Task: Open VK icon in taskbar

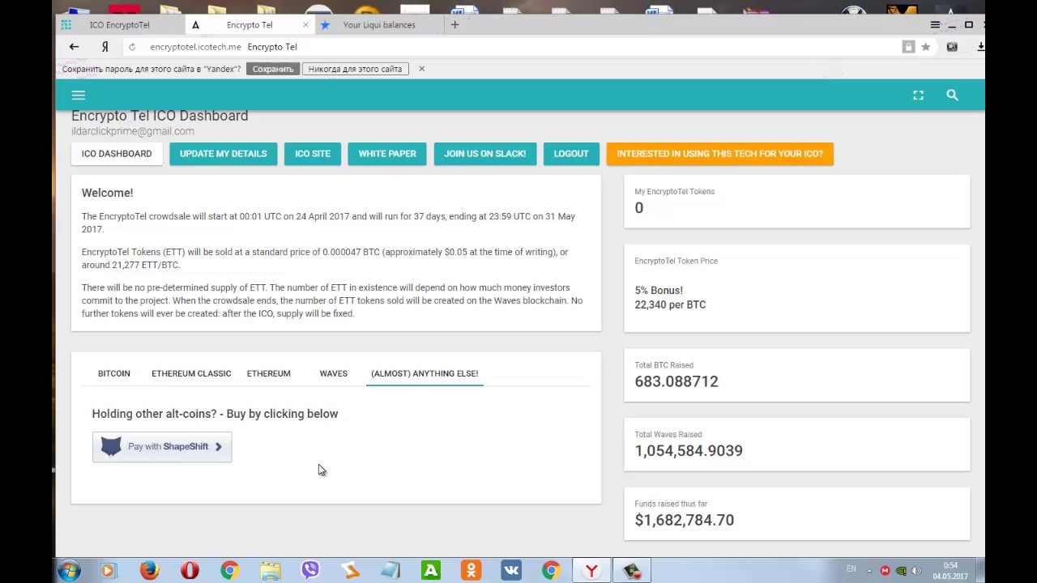Action: click(x=511, y=571)
